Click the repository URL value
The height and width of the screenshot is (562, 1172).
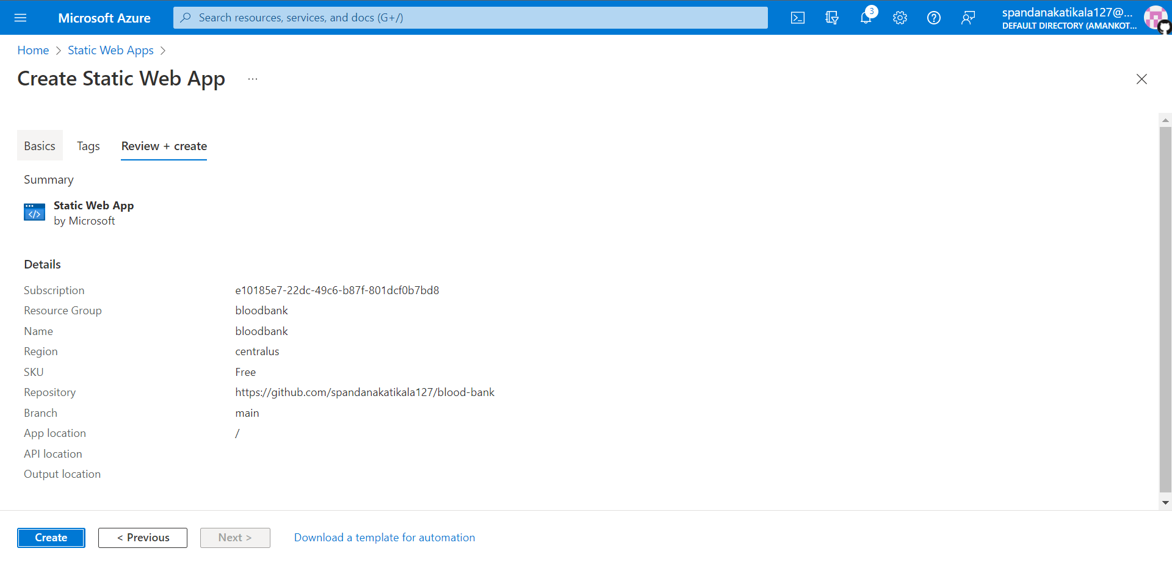[364, 392]
